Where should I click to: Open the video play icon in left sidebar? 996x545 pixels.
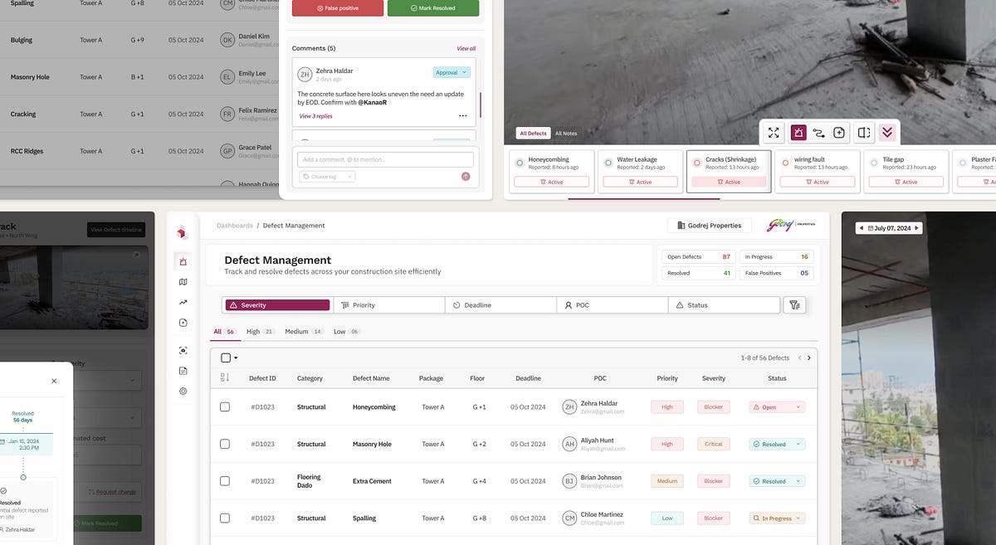point(183,323)
